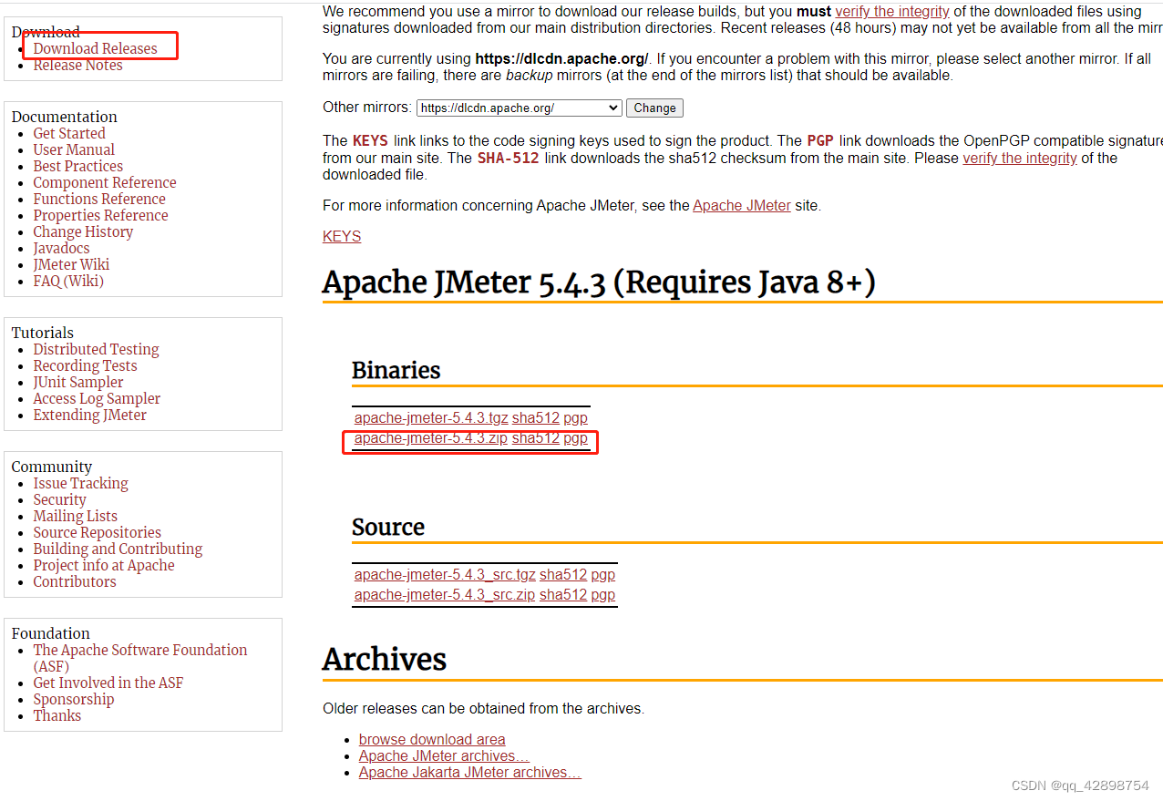
Task: Open sha512 for apache-jmeter-5.4.3.tgz
Action: click(x=536, y=418)
